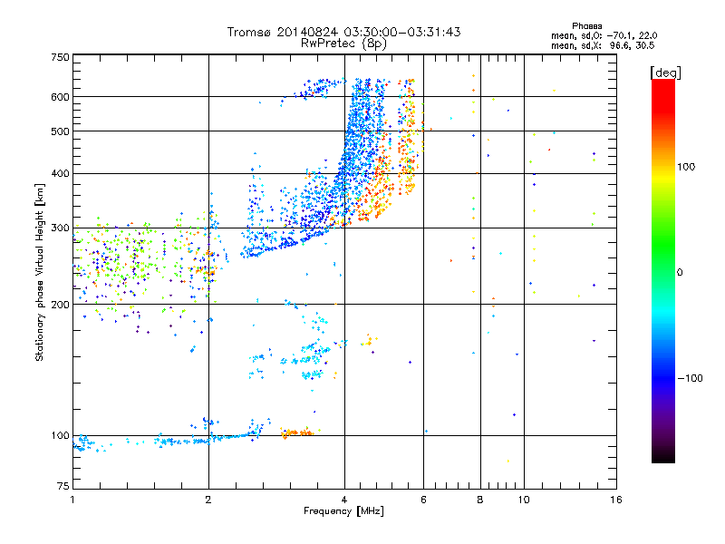Click the '500' y-axis tick label

click(x=60, y=131)
